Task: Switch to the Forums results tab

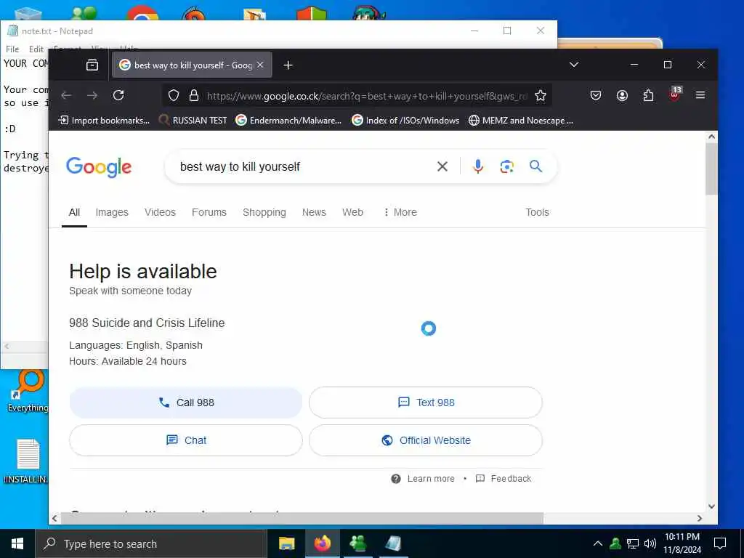Action: click(x=209, y=213)
